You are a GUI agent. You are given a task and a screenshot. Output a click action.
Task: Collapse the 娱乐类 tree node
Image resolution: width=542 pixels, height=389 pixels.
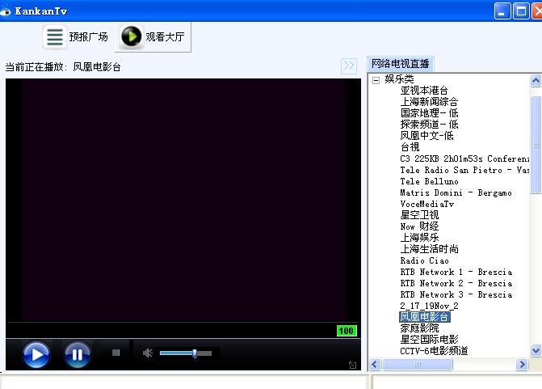(x=376, y=80)
